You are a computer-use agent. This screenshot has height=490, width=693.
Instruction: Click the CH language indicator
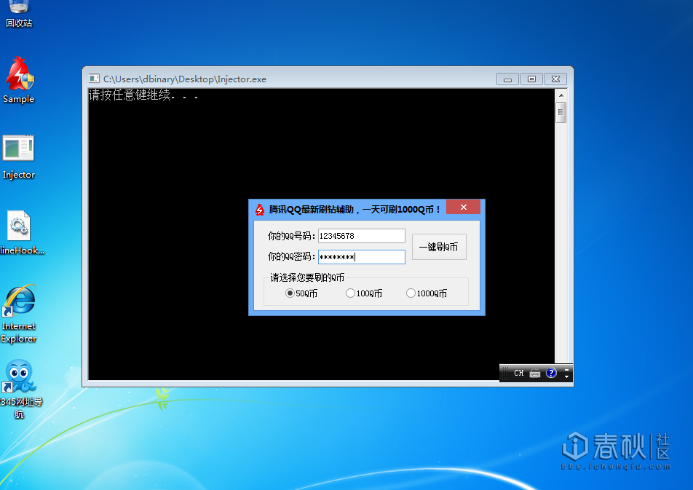[519, 374]
